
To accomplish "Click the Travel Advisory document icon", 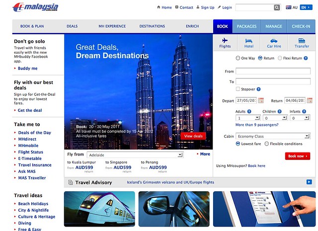I will [x=71, y=182].
